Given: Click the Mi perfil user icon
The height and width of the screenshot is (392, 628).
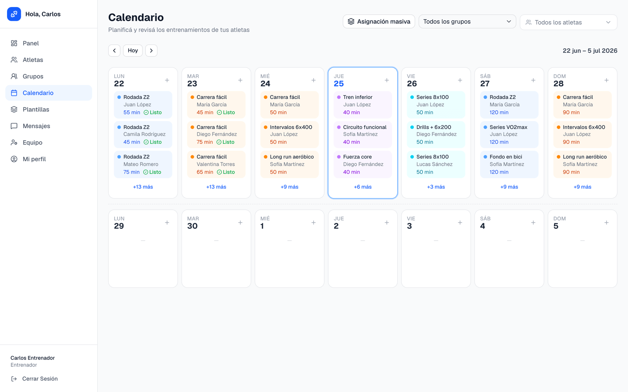Looking at the screenshot, I should pyautogui.click(x=14, y=159).
